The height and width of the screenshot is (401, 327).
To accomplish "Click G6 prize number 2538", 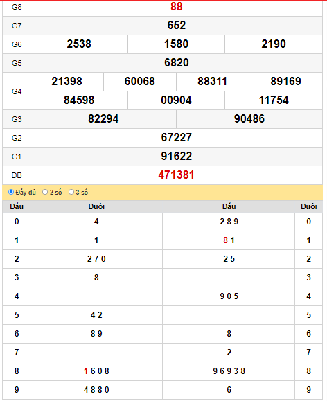I will [x=79, y=44].
